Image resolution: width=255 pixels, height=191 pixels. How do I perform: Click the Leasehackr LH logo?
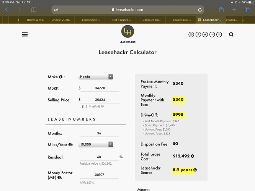pyautogui.click(x=127, y=34)
